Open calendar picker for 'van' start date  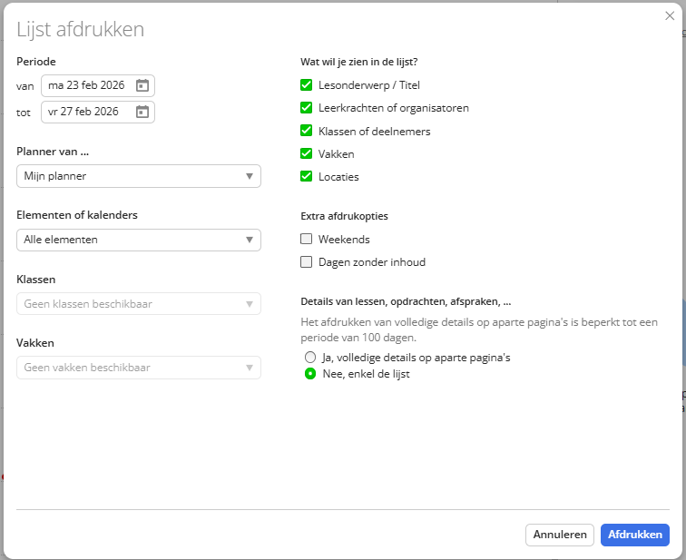coord(142,86)
